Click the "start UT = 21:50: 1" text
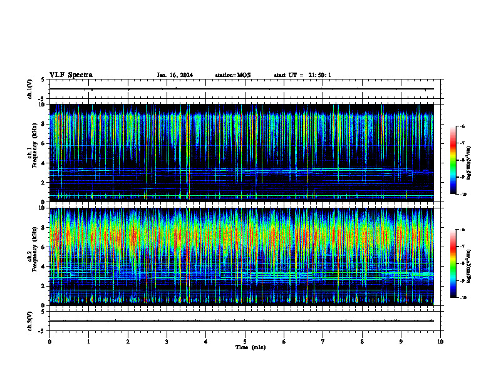 302,75
